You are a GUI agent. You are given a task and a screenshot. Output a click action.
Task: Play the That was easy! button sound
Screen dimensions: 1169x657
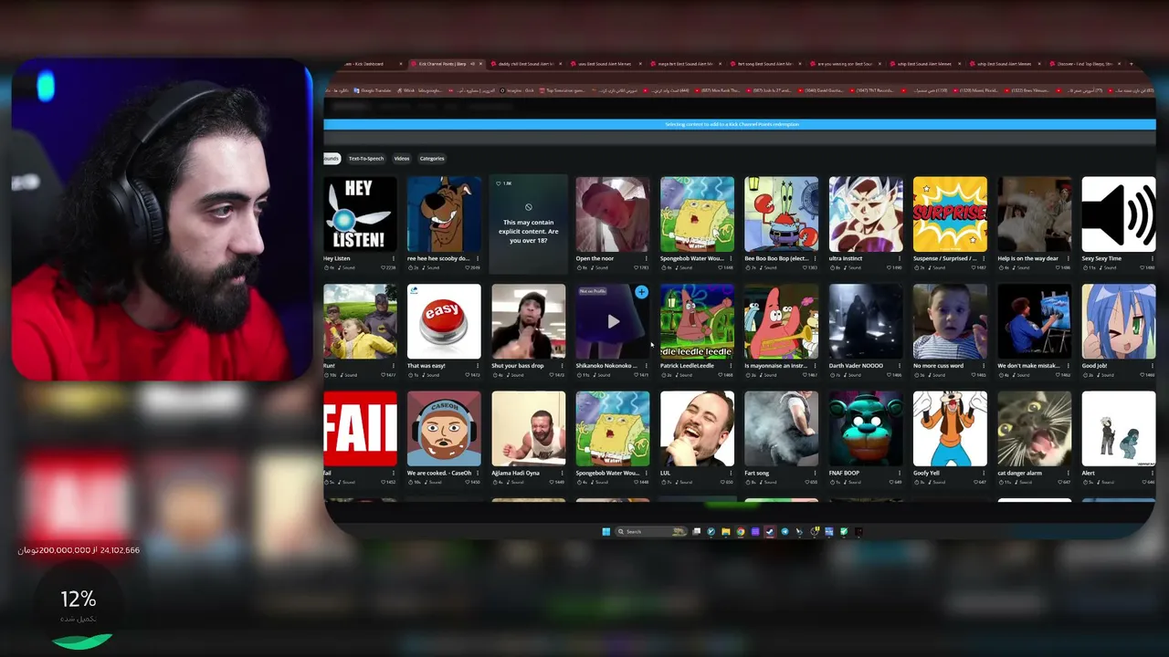tap(444, 321)
